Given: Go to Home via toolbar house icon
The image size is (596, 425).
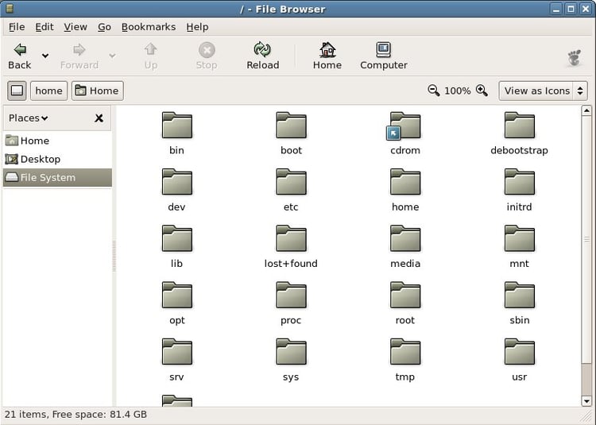Looking at the screenshot, I should click(327, 56).
